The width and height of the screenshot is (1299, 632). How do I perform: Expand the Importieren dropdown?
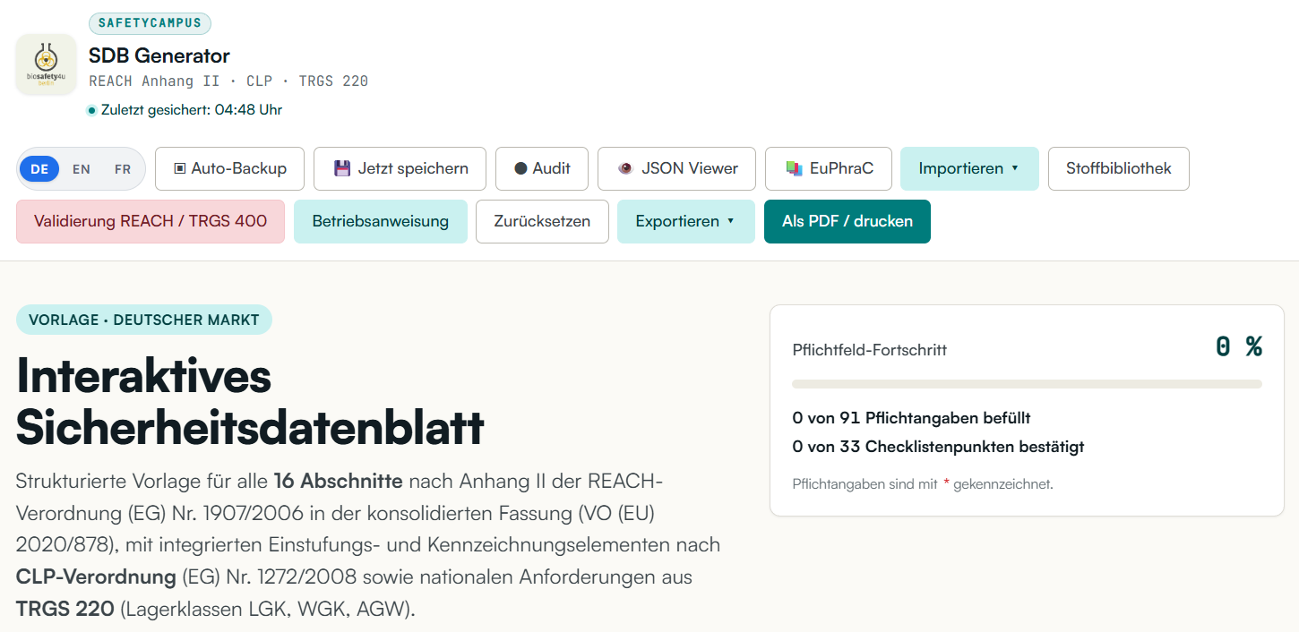[969, 168]
